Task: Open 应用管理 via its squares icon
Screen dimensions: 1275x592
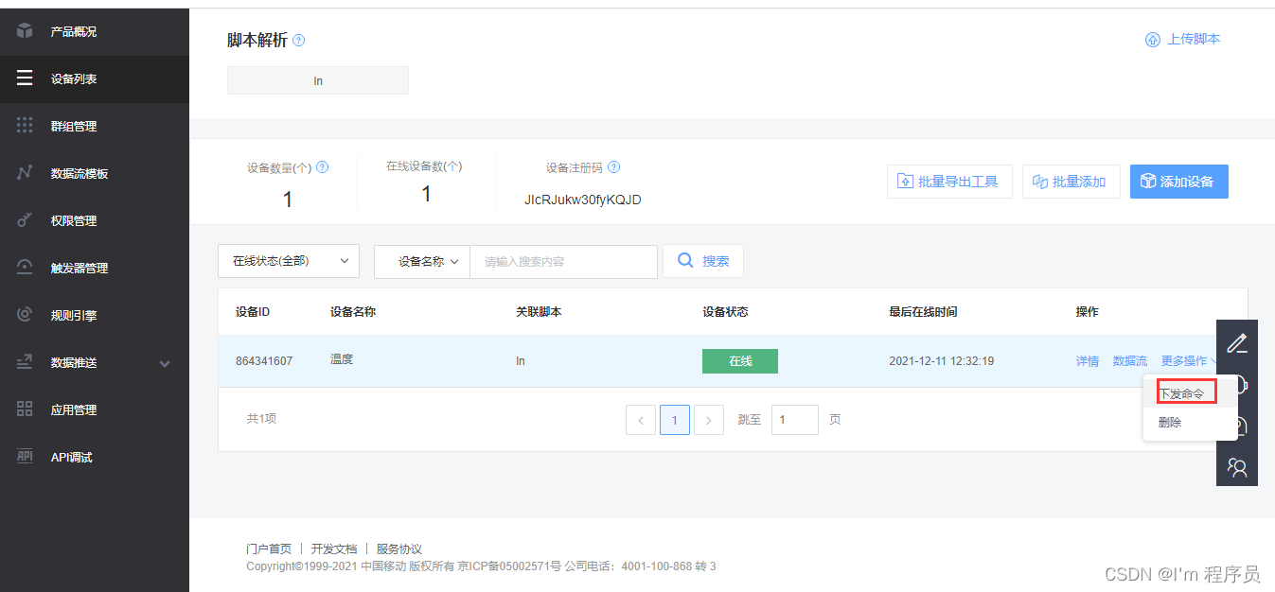Action: click(26, 409)
